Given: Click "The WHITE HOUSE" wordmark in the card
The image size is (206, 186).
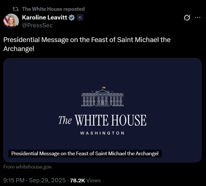Looking at the screenshot, I should 102,120.
